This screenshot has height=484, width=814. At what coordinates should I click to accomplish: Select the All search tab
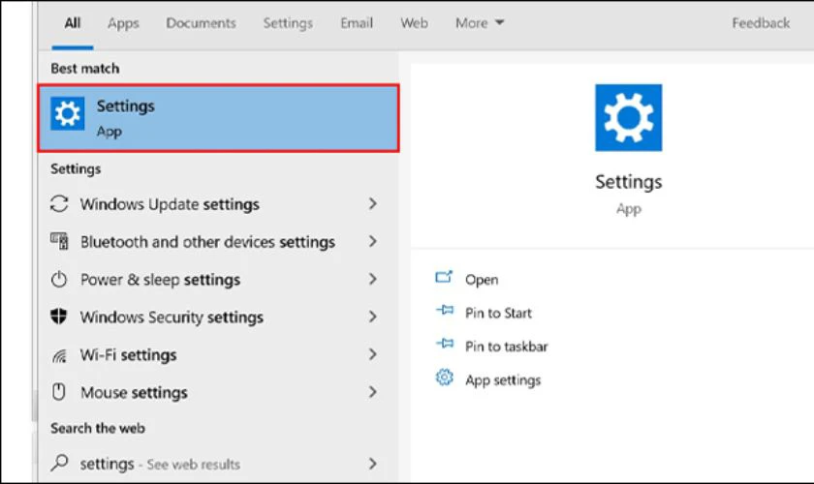pyautogui.click(x=72, y=23)
